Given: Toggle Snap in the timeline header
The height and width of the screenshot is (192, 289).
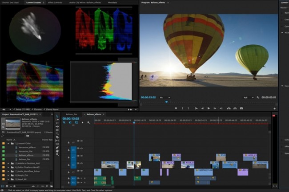Looking at the screenshot, I should [70, 122].
